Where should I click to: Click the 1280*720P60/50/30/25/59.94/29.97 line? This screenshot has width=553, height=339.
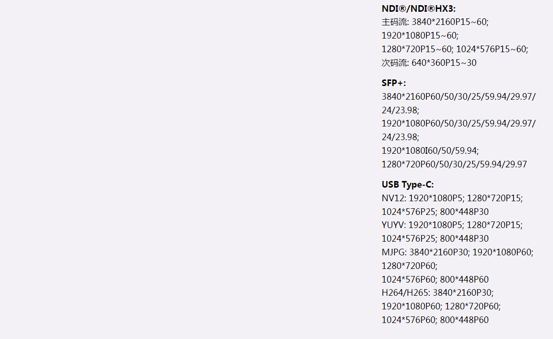pyautogui.click(x=454, y=165)
